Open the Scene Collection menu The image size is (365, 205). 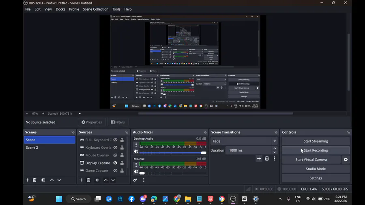[96, 9]
